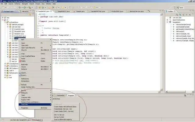Image resolution: width=195 pixels, height=122 pixels.
Task: Open the Run toolbar dropdown arrow
Action: coord(27,8)
